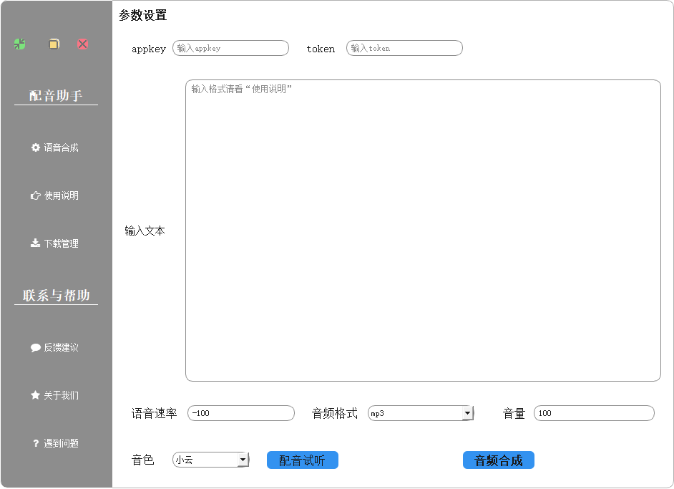Open 反馈建议 feedback page
This screenshot has height=489, width=674.
point(54,347)
